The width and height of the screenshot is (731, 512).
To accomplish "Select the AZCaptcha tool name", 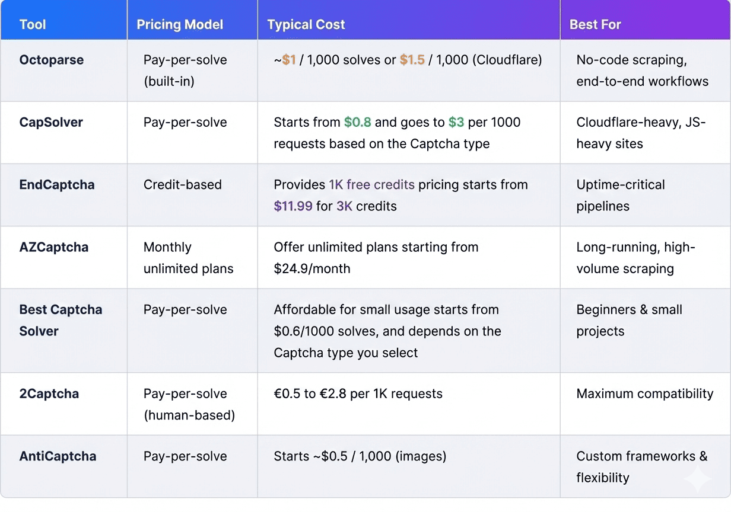I will click(x=54, y=247).
